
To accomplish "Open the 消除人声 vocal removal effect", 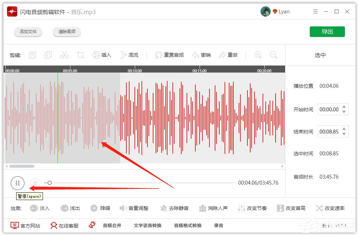I will [213, 208].
